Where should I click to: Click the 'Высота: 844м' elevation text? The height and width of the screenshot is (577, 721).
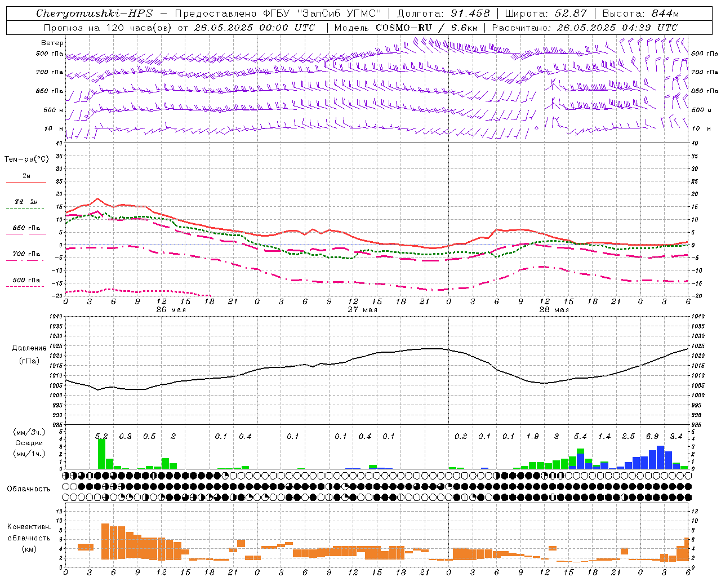(x=641, y=14)
